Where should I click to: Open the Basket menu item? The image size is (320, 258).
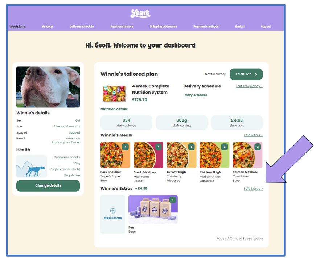(x=240, y=26)
